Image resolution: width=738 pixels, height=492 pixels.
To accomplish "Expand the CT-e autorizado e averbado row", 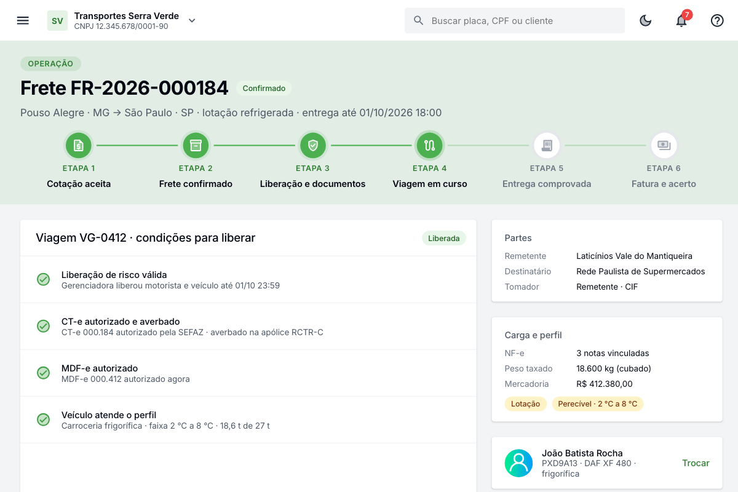I will coord(248,327).
